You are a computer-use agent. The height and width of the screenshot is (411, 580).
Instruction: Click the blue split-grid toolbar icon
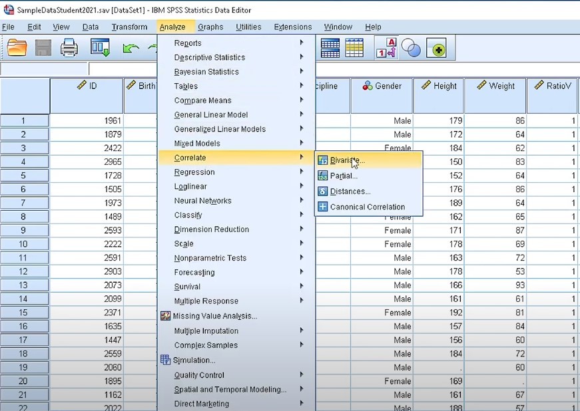pyautogui.click(x=330, y=48)
